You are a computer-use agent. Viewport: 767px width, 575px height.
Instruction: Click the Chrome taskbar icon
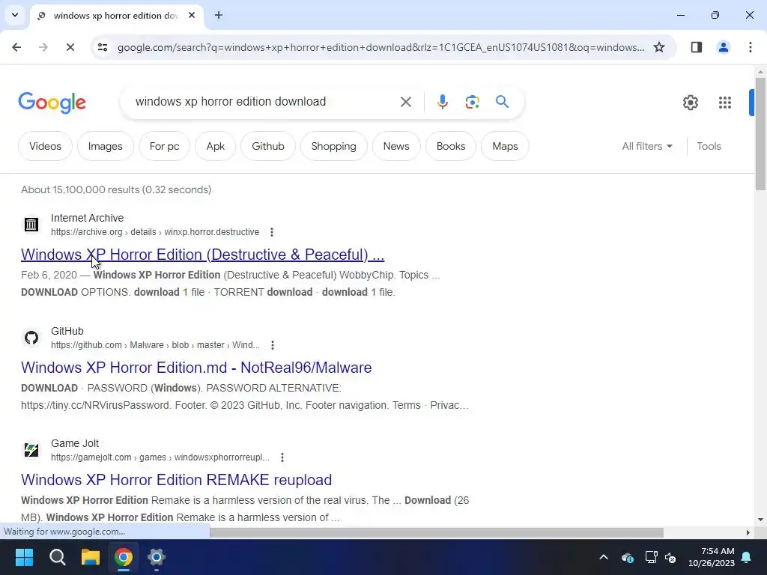pos(124,557)
